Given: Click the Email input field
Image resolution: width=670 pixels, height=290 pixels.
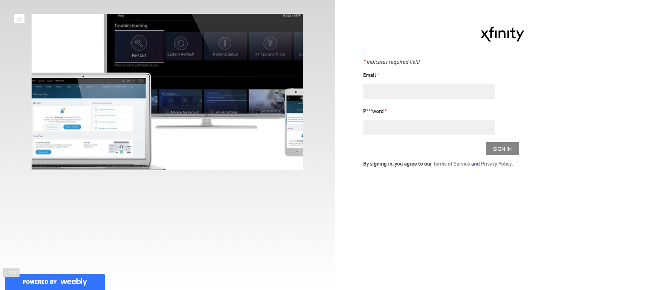Looking at the screenshot, I should pyautogui.click(x=429, y=91).
